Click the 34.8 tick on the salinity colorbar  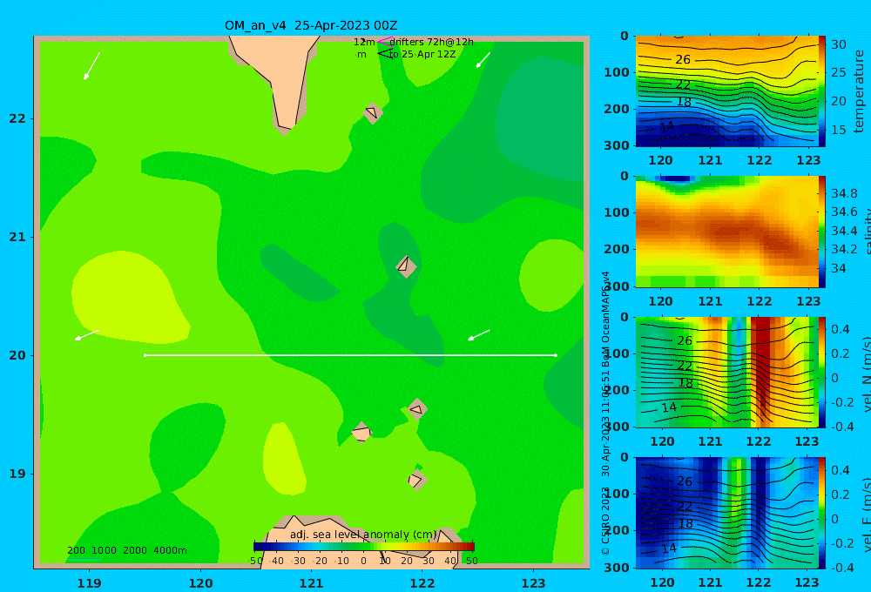click(844, 194)
